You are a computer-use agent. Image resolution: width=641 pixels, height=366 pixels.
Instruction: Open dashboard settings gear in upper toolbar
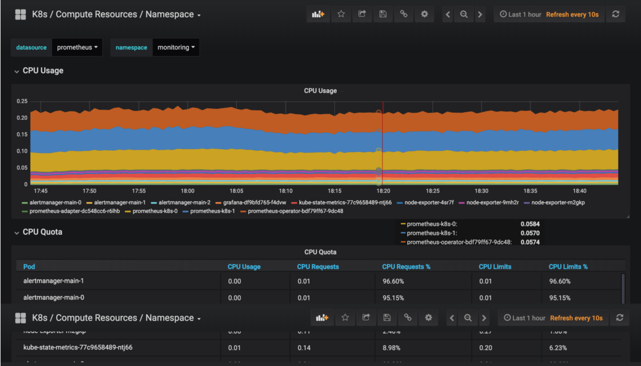(425, 14)
